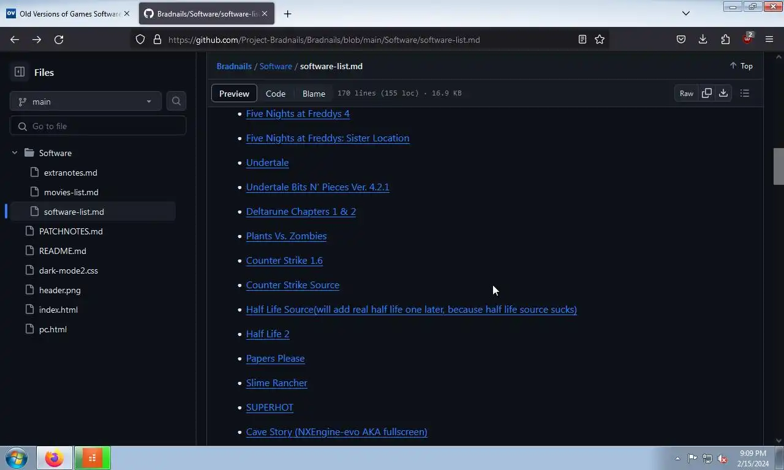
Task: Show hidden system tray icons
Action: point(677,458)
